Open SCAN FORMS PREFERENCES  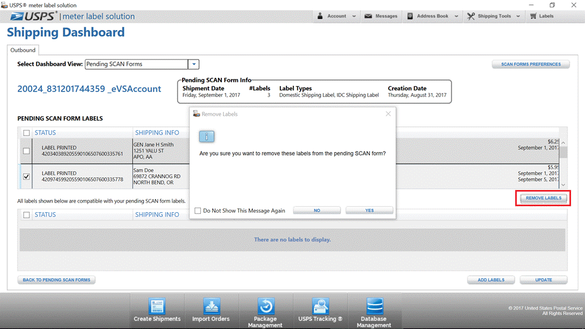coord(531,64)
